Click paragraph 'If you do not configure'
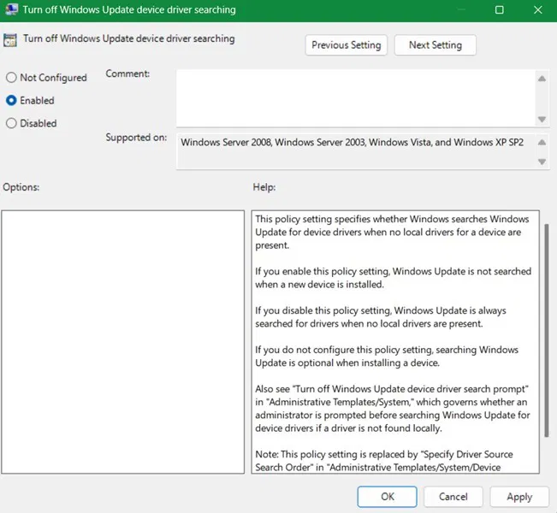Screen dimensions: 557x513 pyautogui.click(x=387, y=356)
